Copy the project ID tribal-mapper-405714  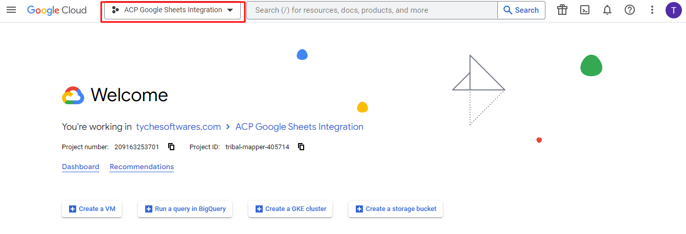[301, 147]
